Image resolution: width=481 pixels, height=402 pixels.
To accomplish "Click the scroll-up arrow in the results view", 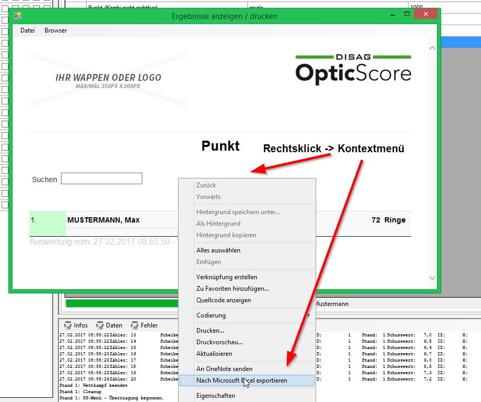I will click(432, 48).
